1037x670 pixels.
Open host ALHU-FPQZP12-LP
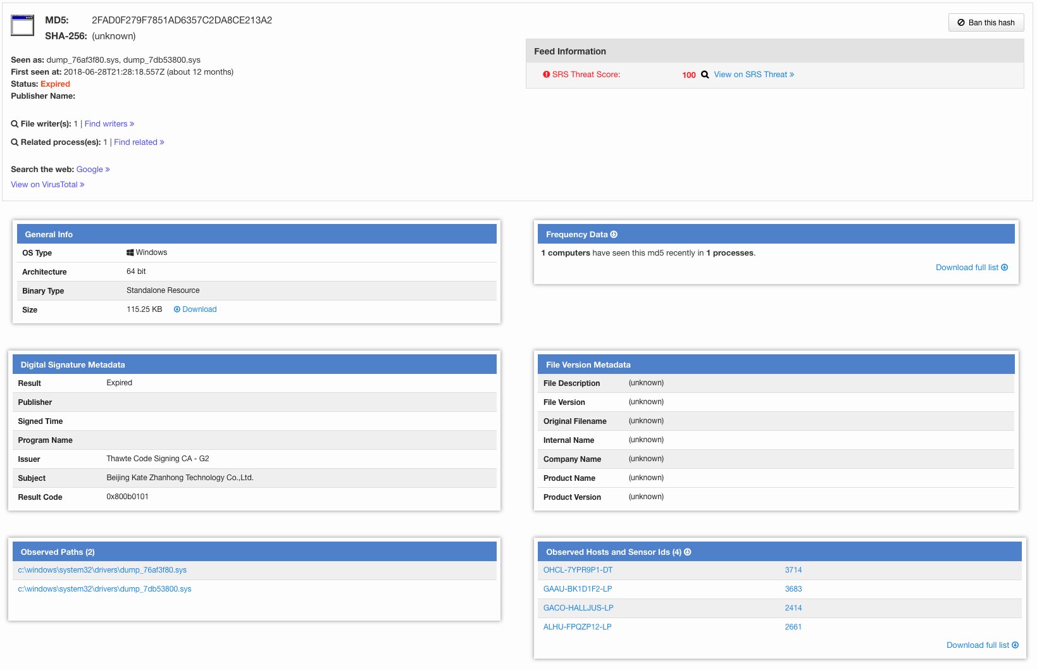pos(577,627)
